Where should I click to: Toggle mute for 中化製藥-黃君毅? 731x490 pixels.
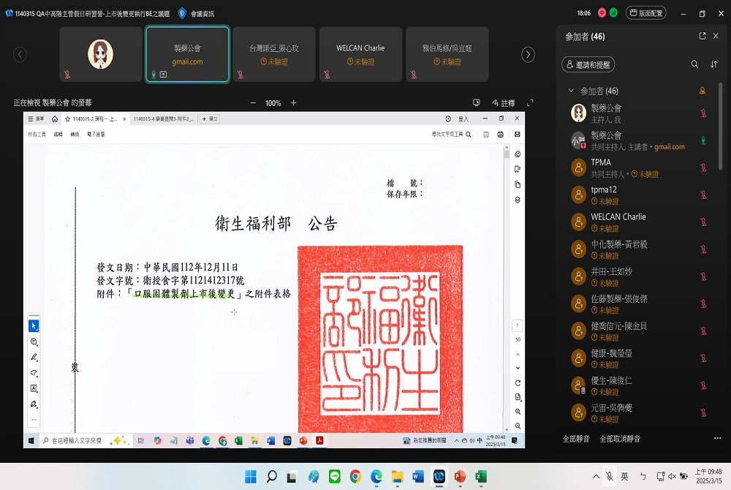703,249
